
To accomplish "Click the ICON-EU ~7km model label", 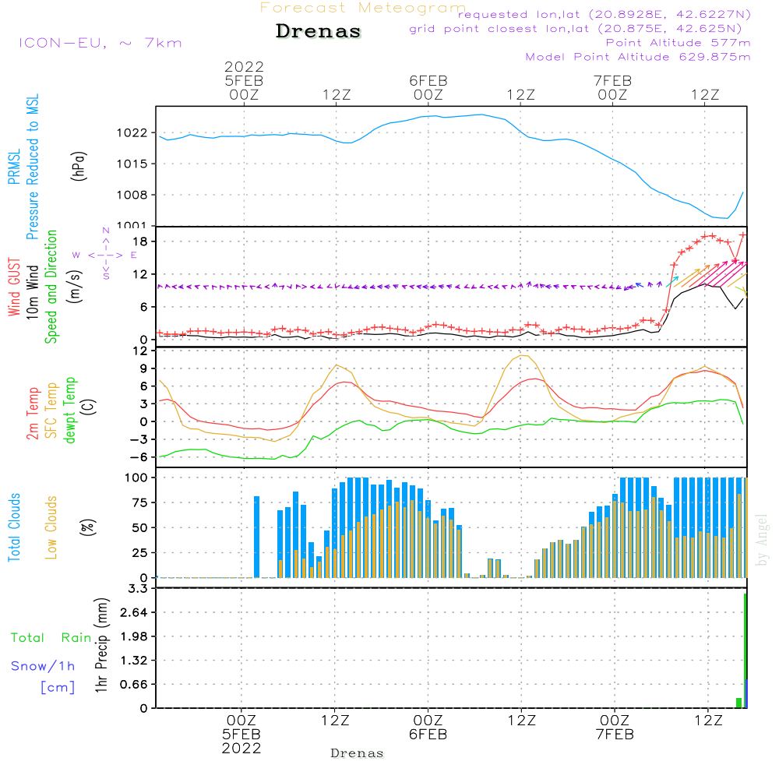I will [x=100, y=43].
